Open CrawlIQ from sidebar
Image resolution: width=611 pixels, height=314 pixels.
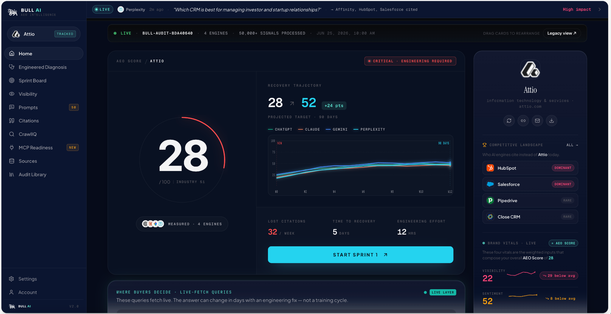44,134
